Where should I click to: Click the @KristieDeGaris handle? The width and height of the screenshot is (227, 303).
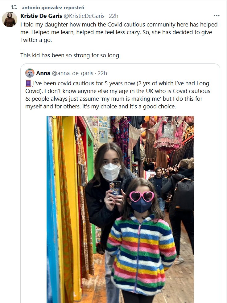(82, 16)
